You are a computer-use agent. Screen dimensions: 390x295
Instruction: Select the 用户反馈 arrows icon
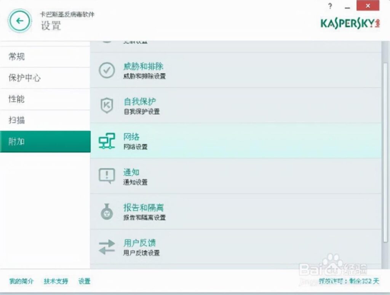(107, 247)
